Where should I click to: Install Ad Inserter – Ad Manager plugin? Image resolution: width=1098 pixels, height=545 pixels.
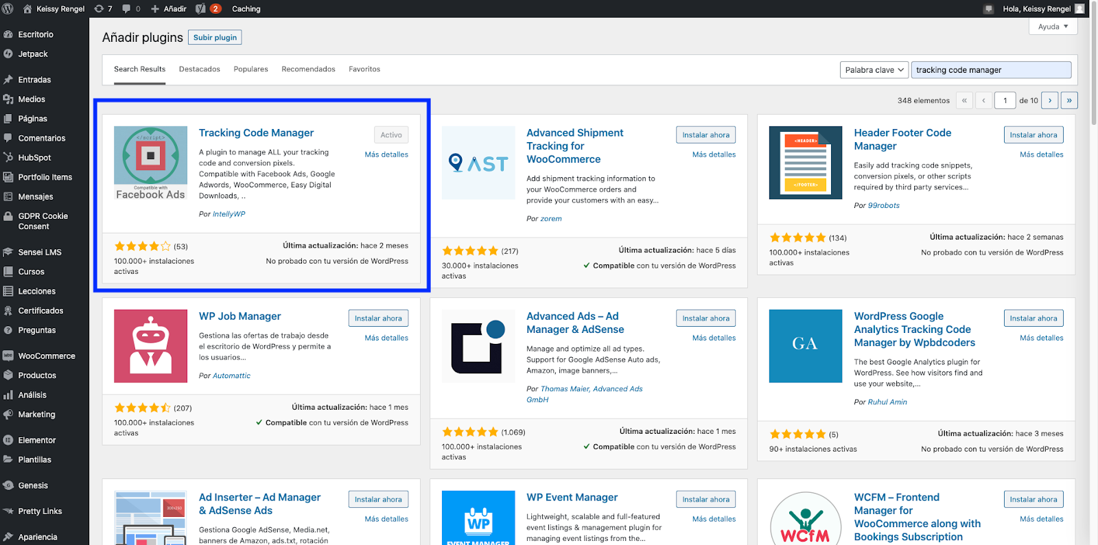(x=378, y=500)
